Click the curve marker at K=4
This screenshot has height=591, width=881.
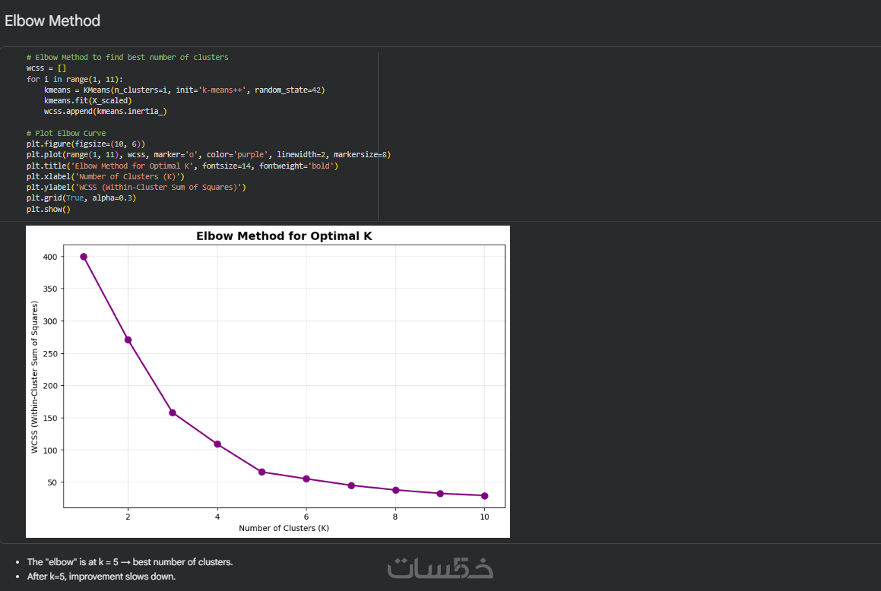tap(217, 444)
